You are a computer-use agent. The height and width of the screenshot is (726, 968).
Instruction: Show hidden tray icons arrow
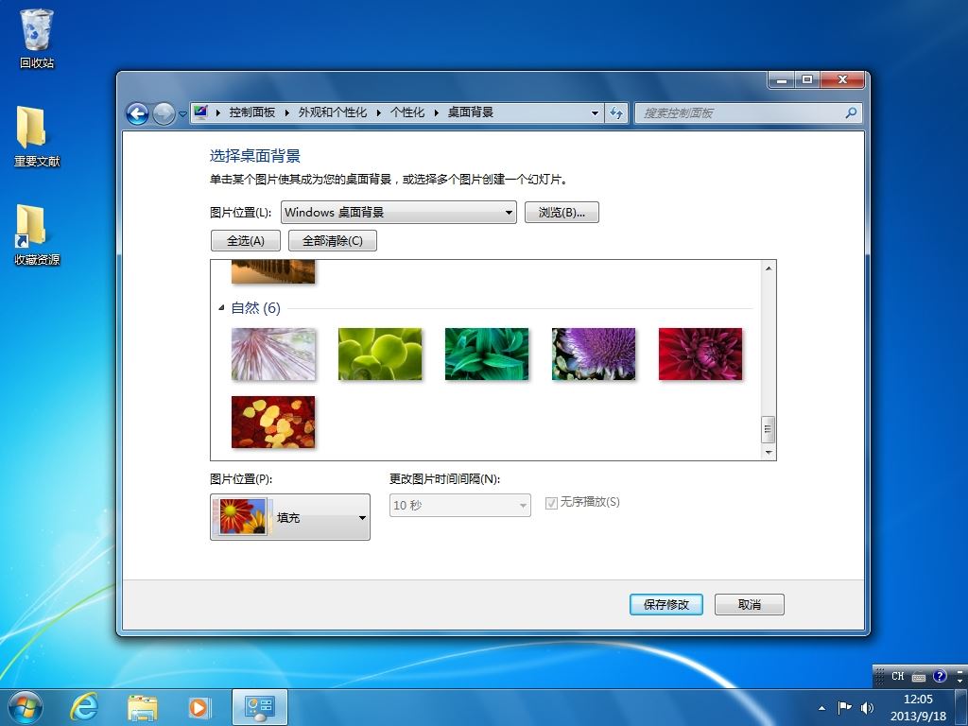click(821, 707)
